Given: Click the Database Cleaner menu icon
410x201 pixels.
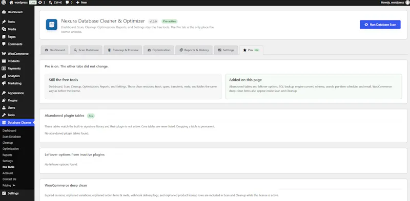Looking at the screenshot, I should click(4, 122).
